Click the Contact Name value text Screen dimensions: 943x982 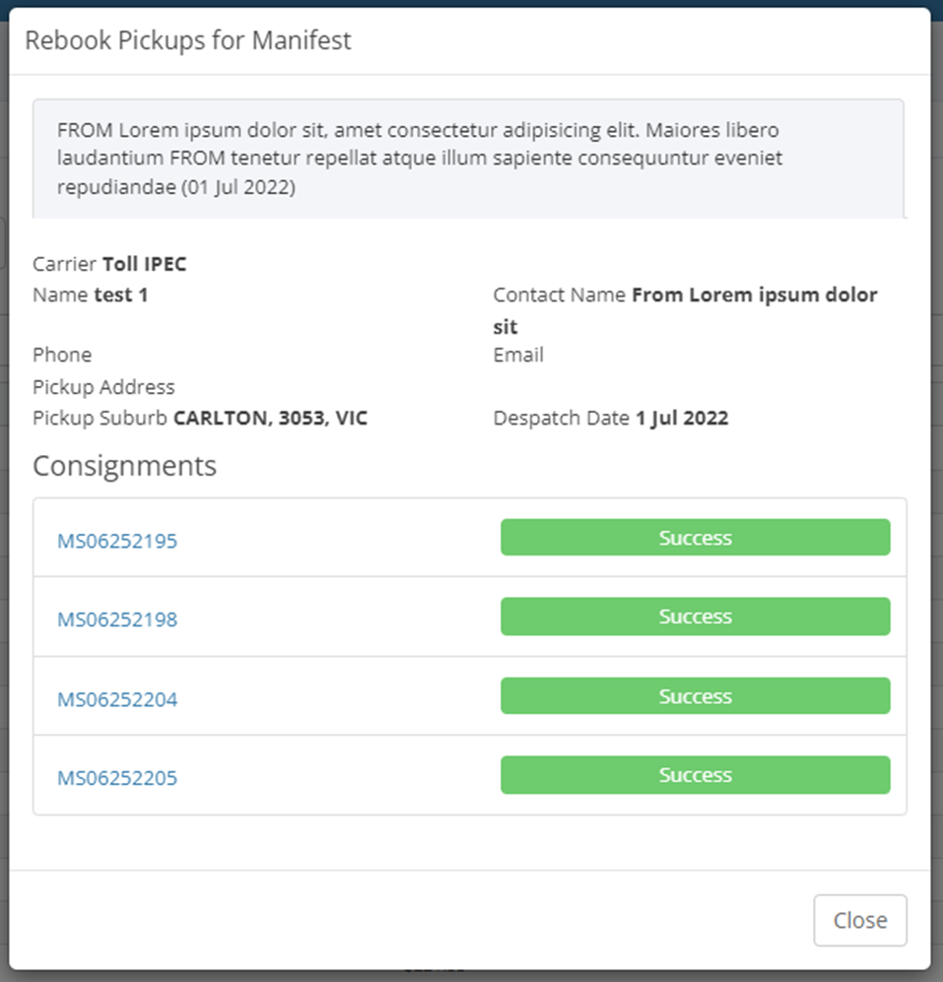[754, 295]
